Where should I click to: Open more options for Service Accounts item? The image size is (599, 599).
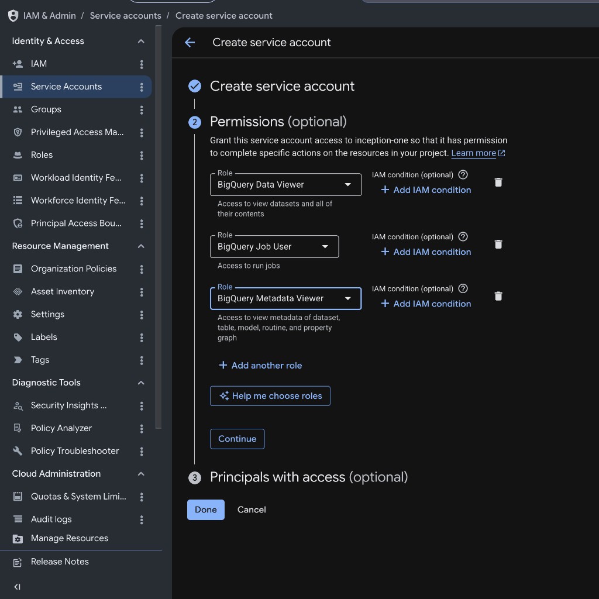(x=142, y=87)
